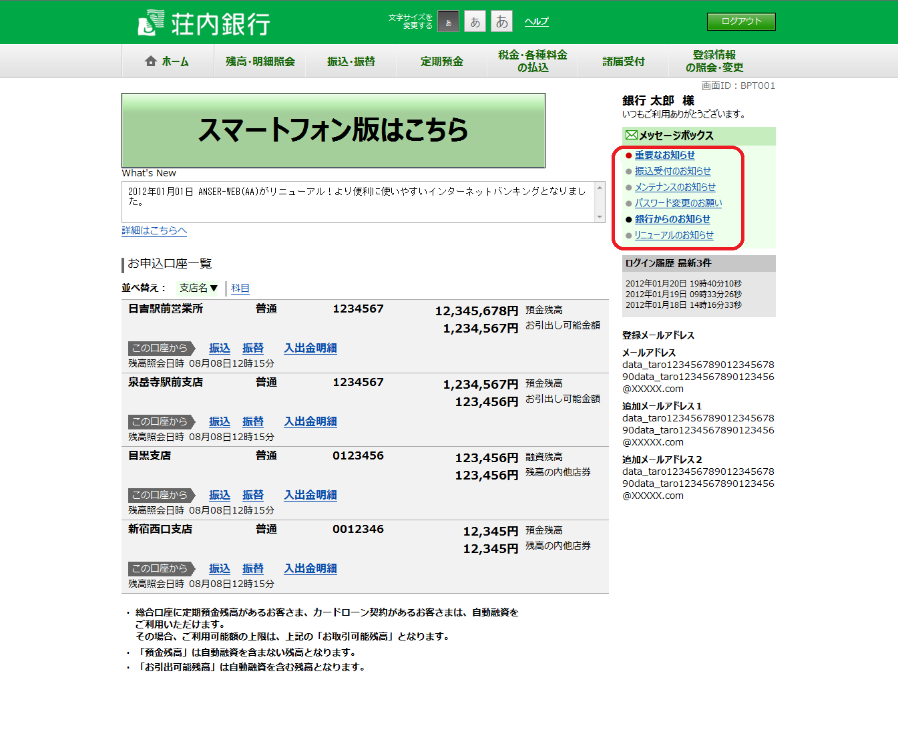Viewport: 898px width, 744px height.
Task: Open 銀行からのお知らせ message link
Action: pyautogui.click(x=672, y=219)
